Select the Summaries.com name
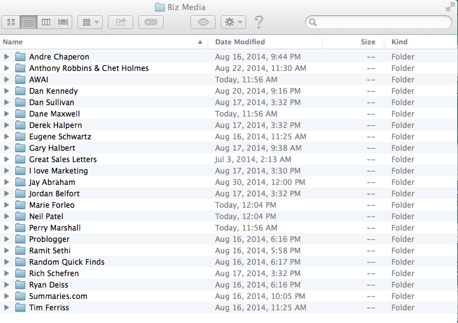 point(58,296)
